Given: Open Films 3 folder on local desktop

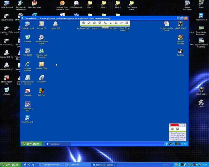Looking at the screenshot, I should (118, 4).
